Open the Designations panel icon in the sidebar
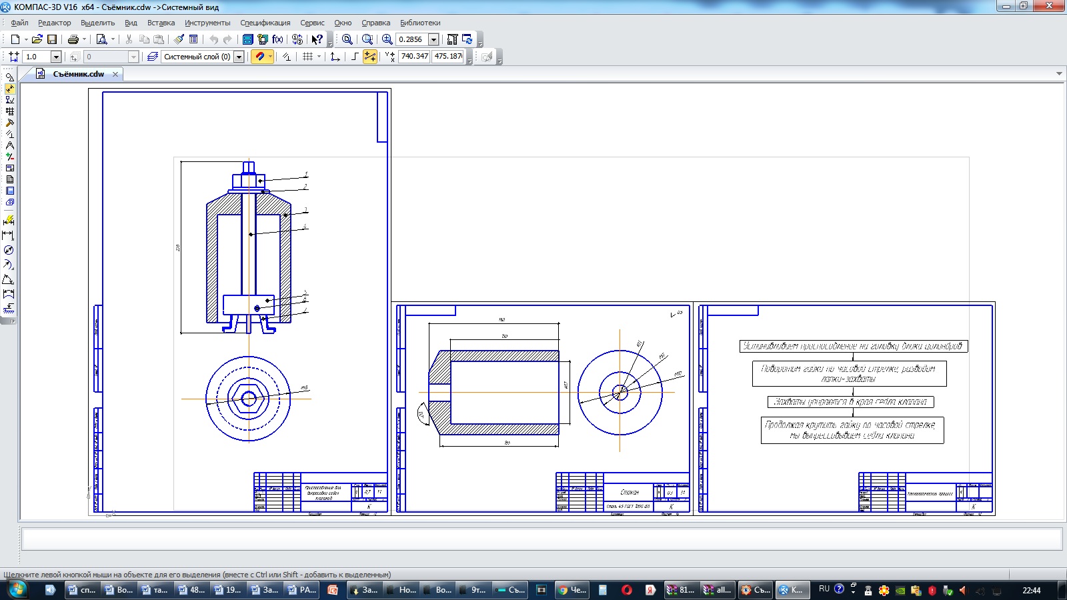 tap(9, 99)
